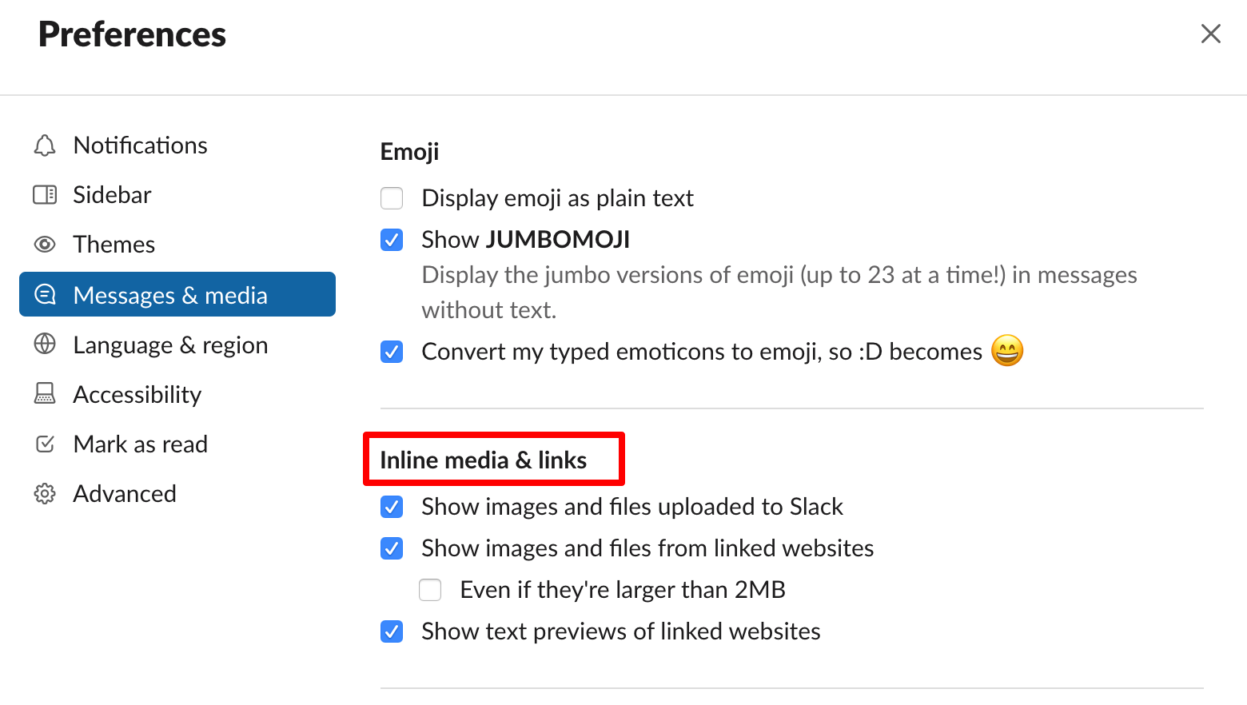1247x705 pixels.
Task: Switch to the Themes preferences section
Action: tap(114, 244)
